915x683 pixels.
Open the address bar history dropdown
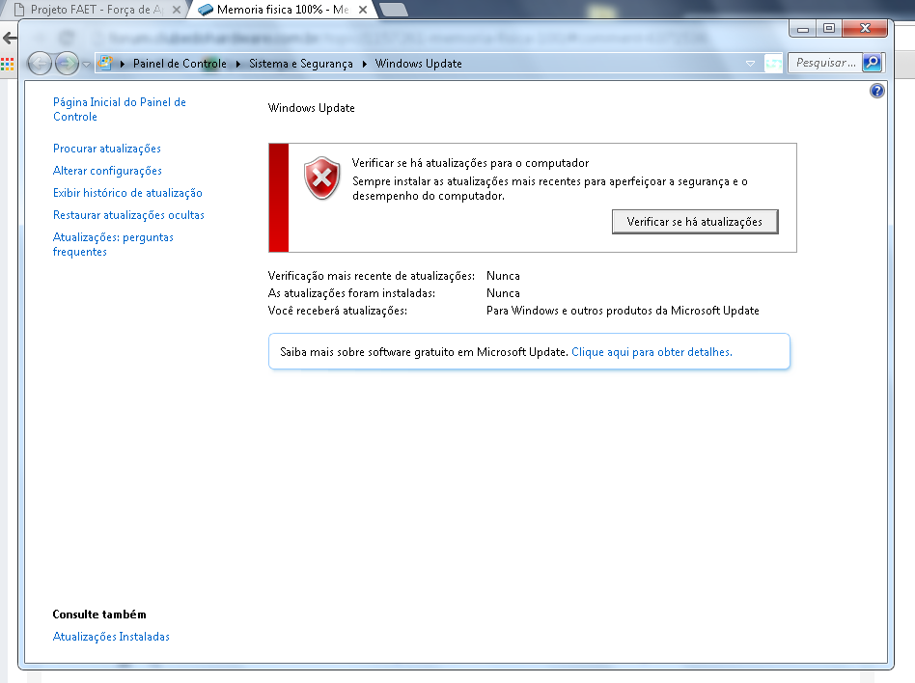751,64
